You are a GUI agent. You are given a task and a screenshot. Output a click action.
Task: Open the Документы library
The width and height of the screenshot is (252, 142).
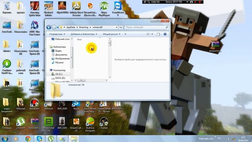tap(59, 55)
